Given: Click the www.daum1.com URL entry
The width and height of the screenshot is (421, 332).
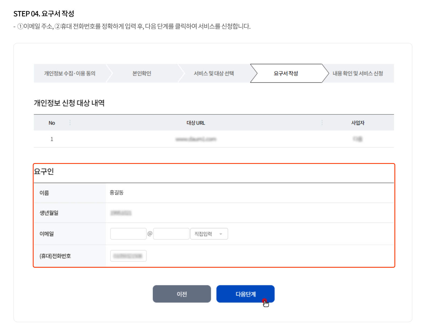Looking at the screenshot, I should coord(196,139).
